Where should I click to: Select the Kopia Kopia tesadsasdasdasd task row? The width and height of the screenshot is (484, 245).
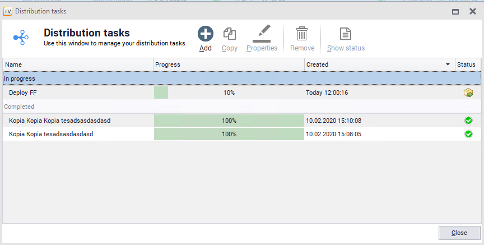51,134
